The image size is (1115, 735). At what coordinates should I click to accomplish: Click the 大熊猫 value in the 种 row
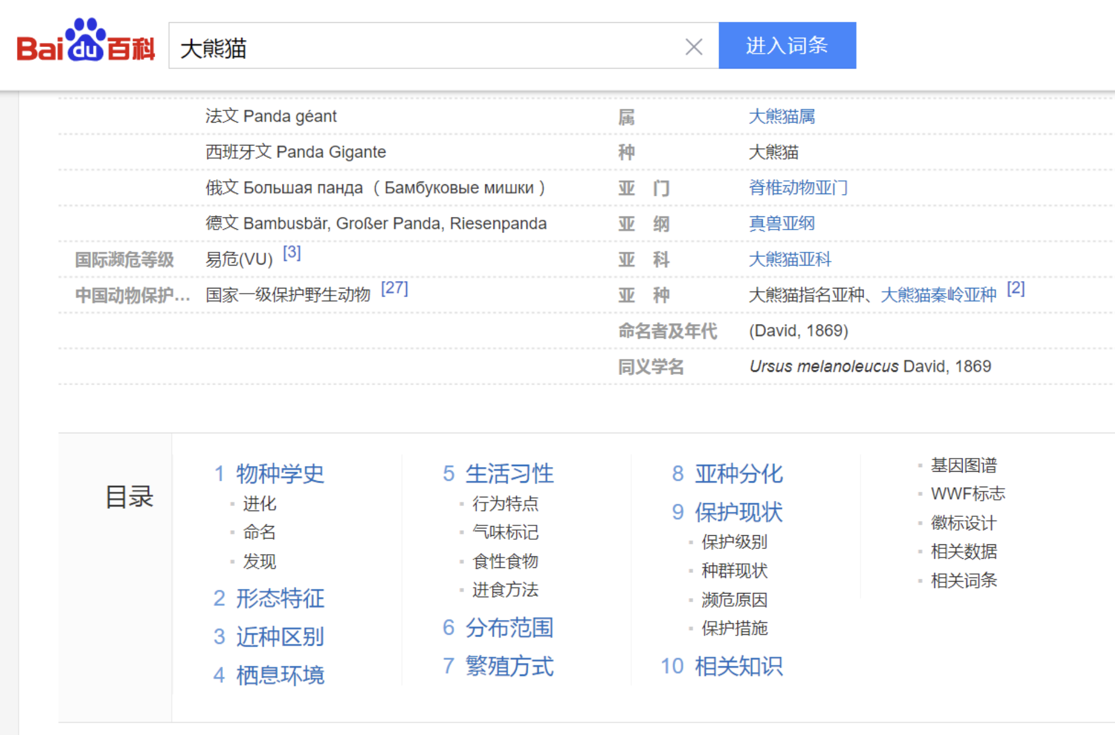pos(774,152)
